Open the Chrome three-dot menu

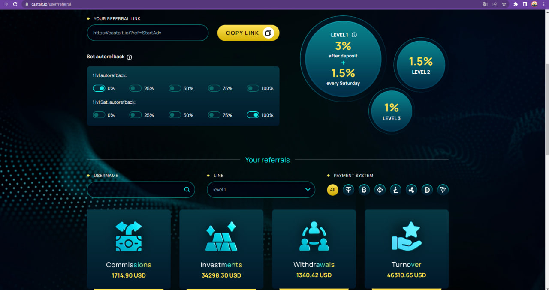point(543,4)
